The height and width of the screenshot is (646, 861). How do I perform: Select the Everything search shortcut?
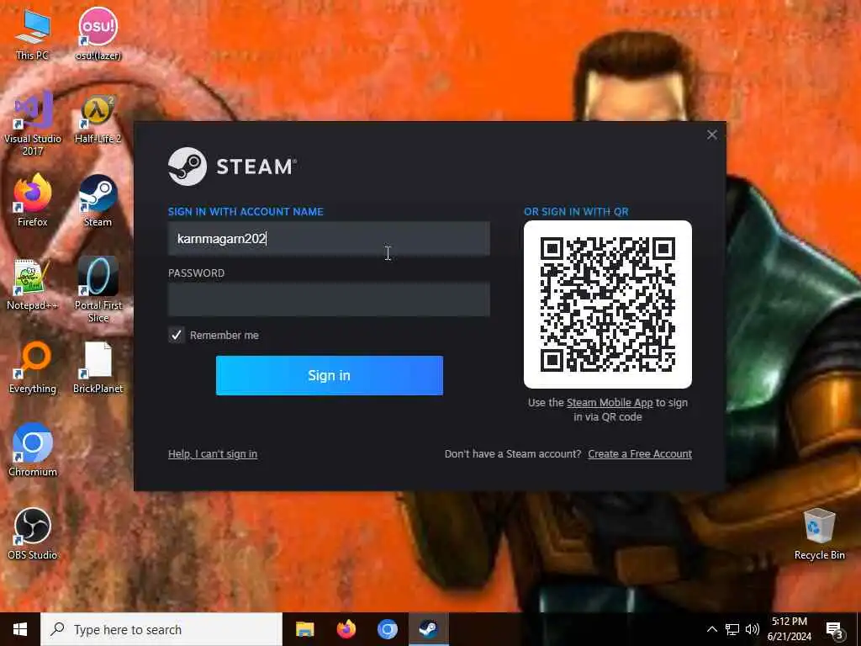33,367
